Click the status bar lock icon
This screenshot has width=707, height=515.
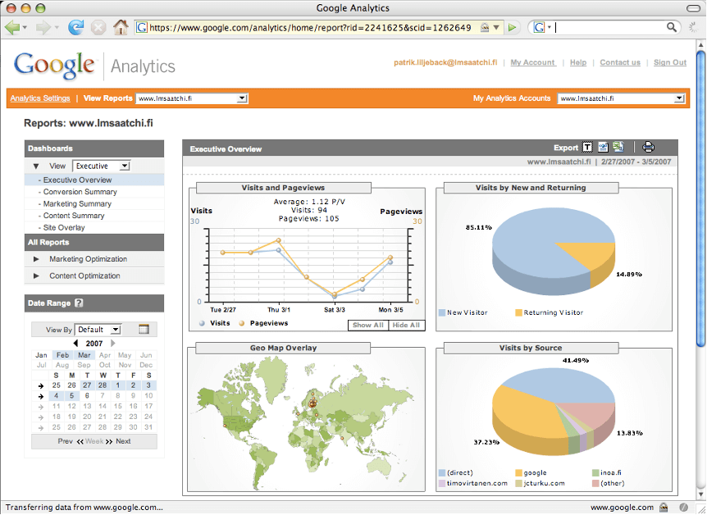pos(664,508)
